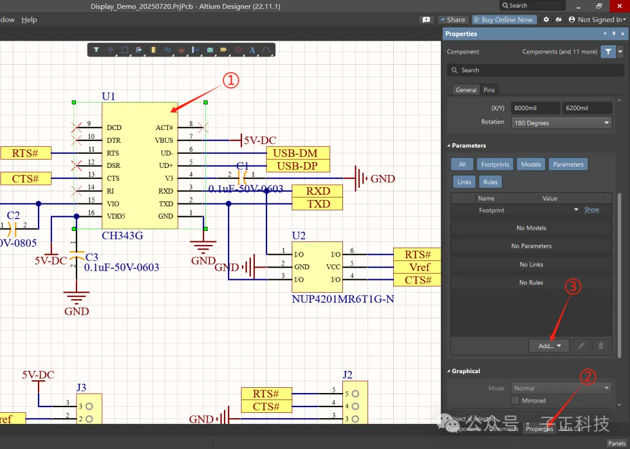Click Buy Online Now
Viewport: 630px width, 449px height.
point(504,20)
